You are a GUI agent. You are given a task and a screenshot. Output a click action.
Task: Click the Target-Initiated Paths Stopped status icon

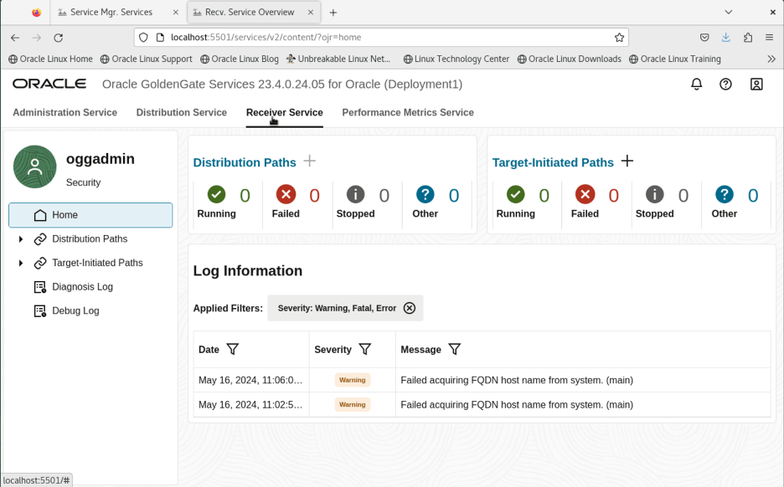654,194
